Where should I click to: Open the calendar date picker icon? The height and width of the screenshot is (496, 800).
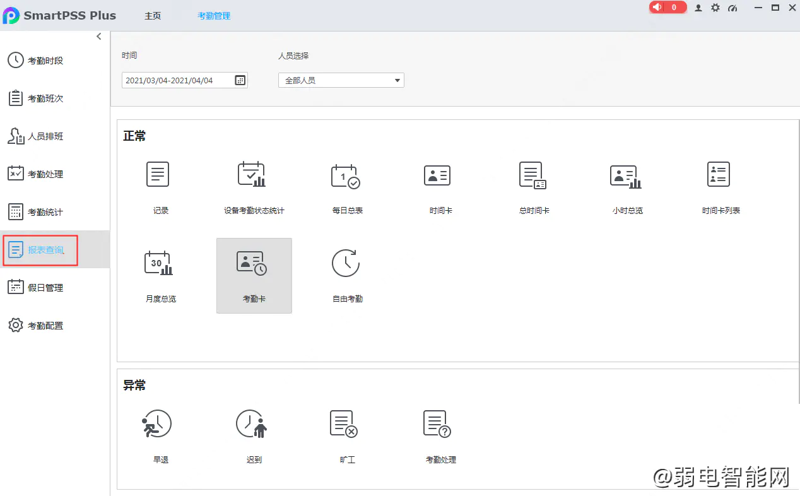pyautogui.click(x=240, y=80)
